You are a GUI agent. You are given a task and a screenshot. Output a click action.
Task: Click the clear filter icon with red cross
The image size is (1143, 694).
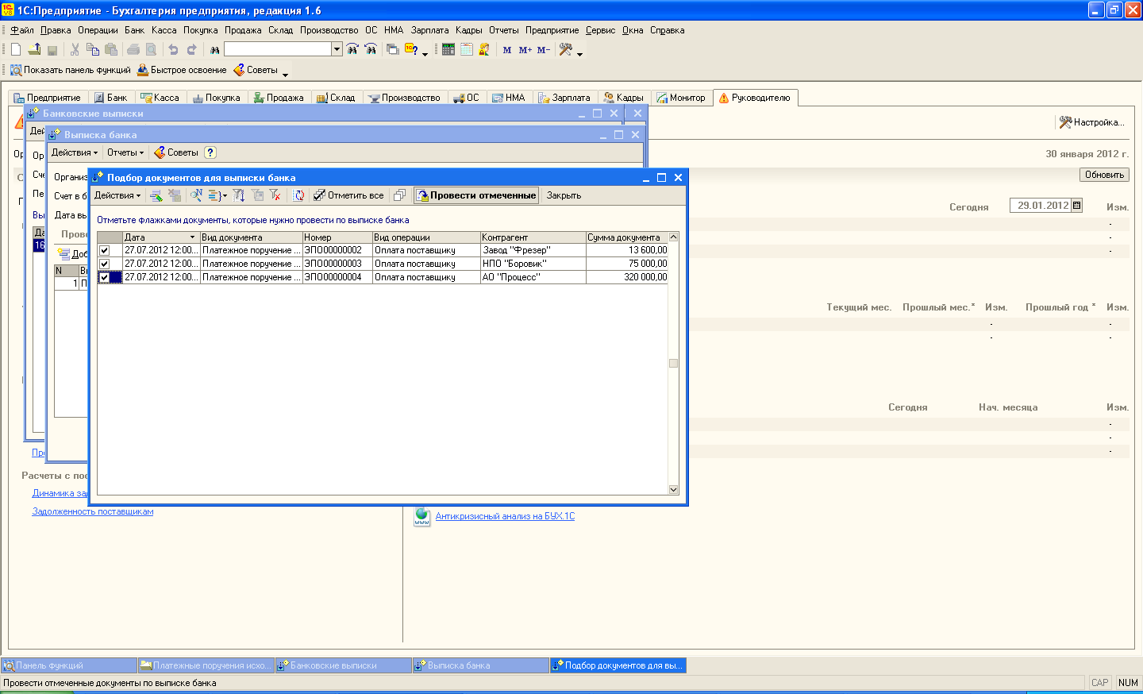point(275,195)
